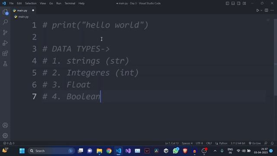Open notifications bell in status bar
Screen dimensions: 277x156
(x=272, y=143)
